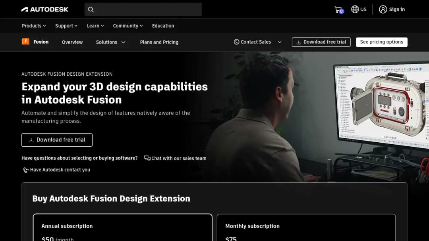Open the Plans and Pricing tab

coord(159,42)
